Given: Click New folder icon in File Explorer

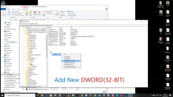Looking at the screenshot, I should (44, 13).
